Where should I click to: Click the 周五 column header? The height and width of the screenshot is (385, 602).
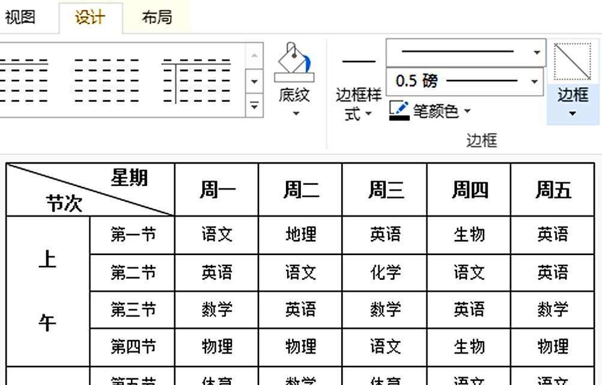pos(553,190)
